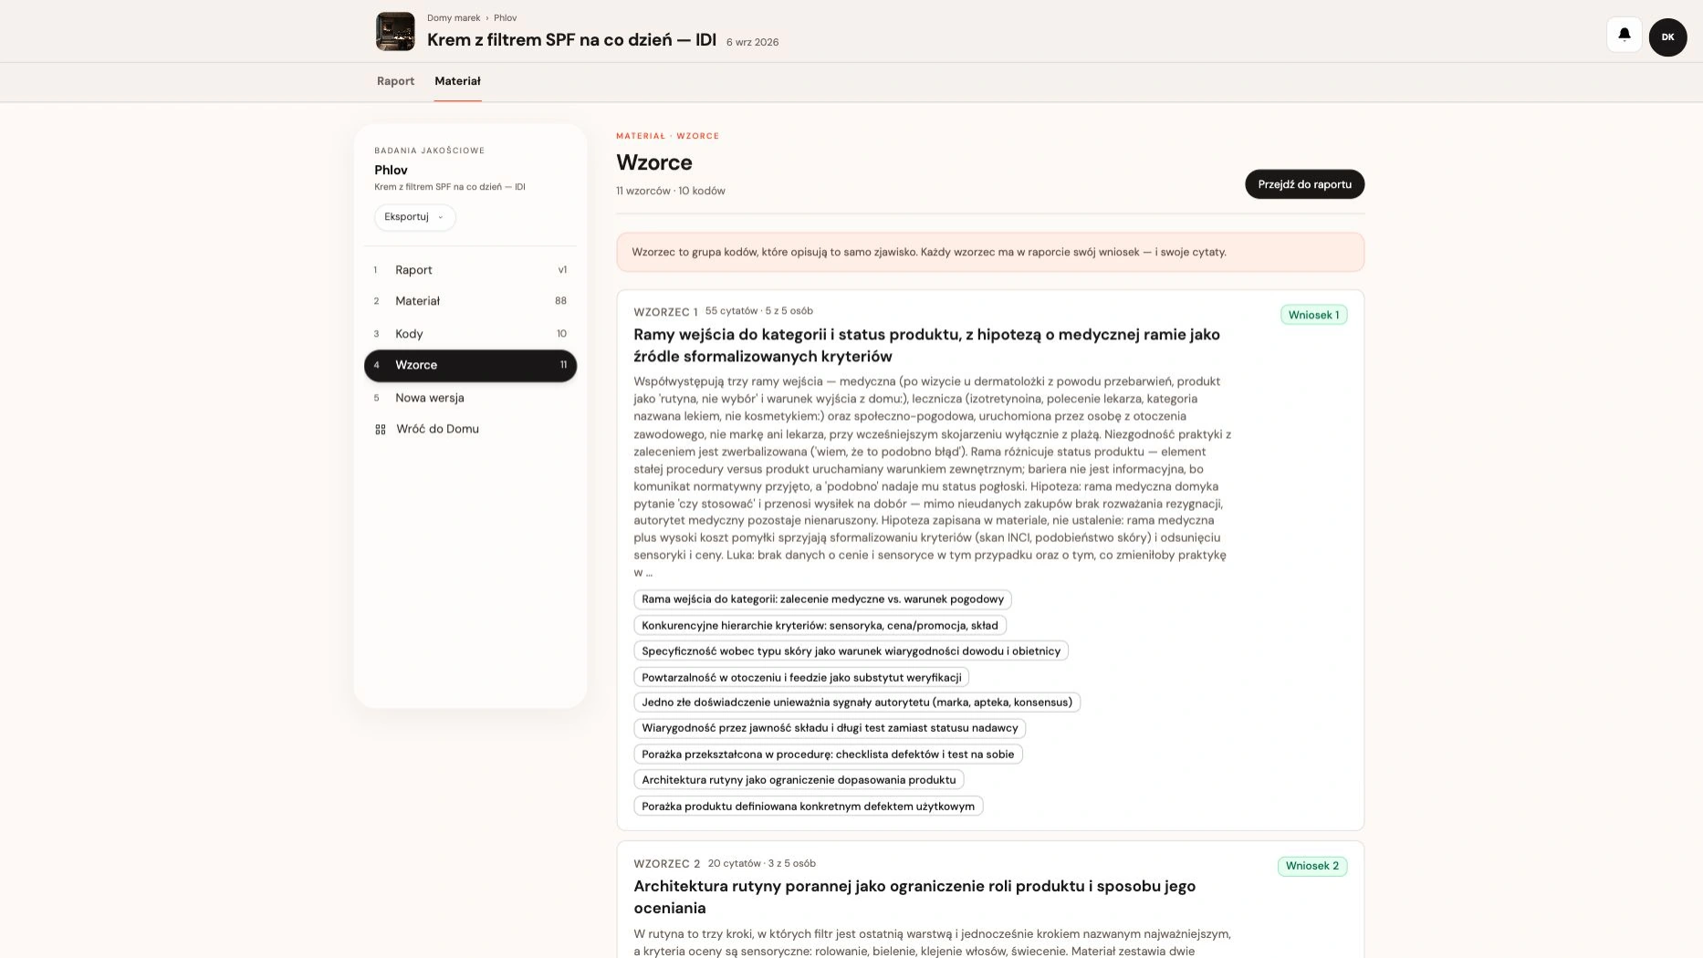Go to Kody in sidebar
This screenshot has width=1703, height=958.
pos(470,334)
